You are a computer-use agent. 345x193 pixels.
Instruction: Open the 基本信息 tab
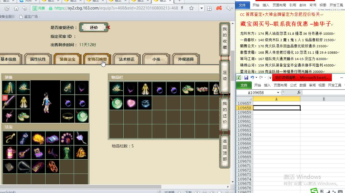9,59
